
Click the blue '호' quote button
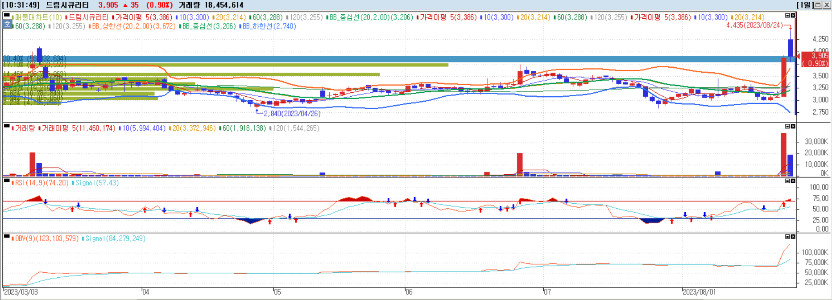(8, 25)
